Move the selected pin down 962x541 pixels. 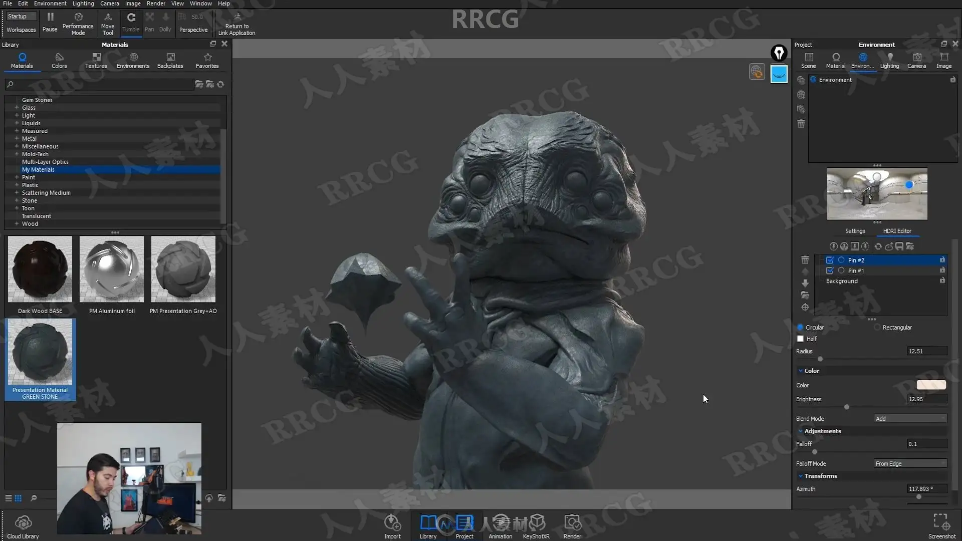(805, 283)
